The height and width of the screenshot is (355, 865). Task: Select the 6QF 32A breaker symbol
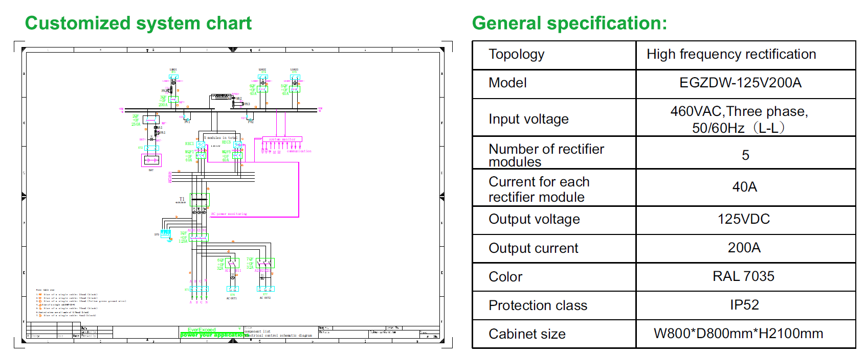[x=232, y=263]
